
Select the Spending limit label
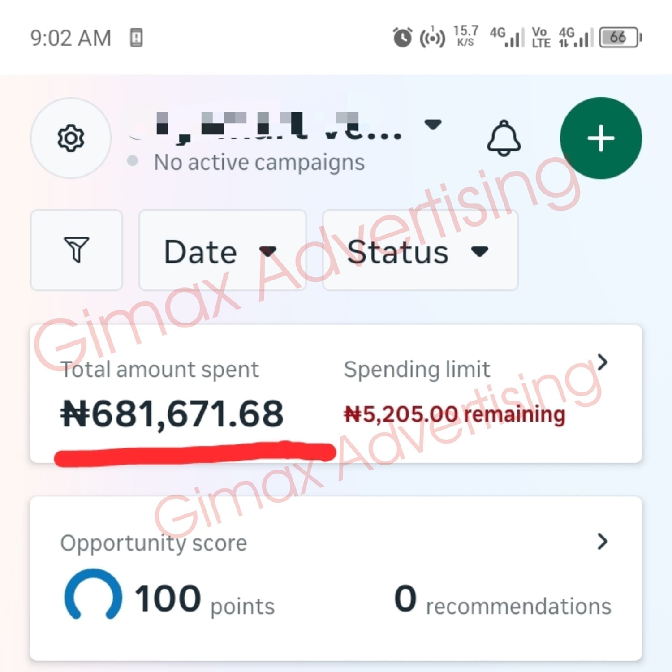point(417,370)
